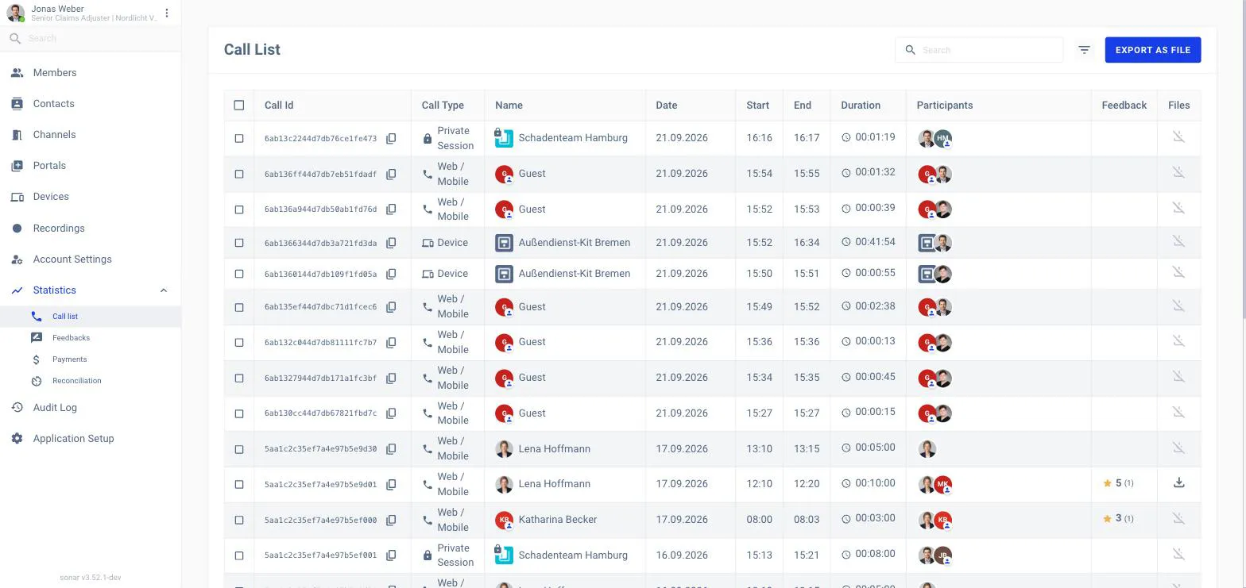Click the Audit Log history icon
The width and height of the screenshot is (1246, 588).
point(17,408)
